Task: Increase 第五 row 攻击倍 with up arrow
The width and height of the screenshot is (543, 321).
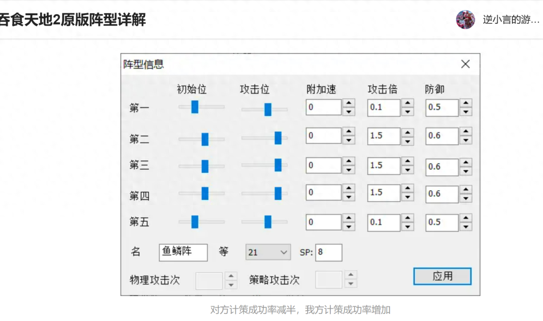Action: coord(408,218)
